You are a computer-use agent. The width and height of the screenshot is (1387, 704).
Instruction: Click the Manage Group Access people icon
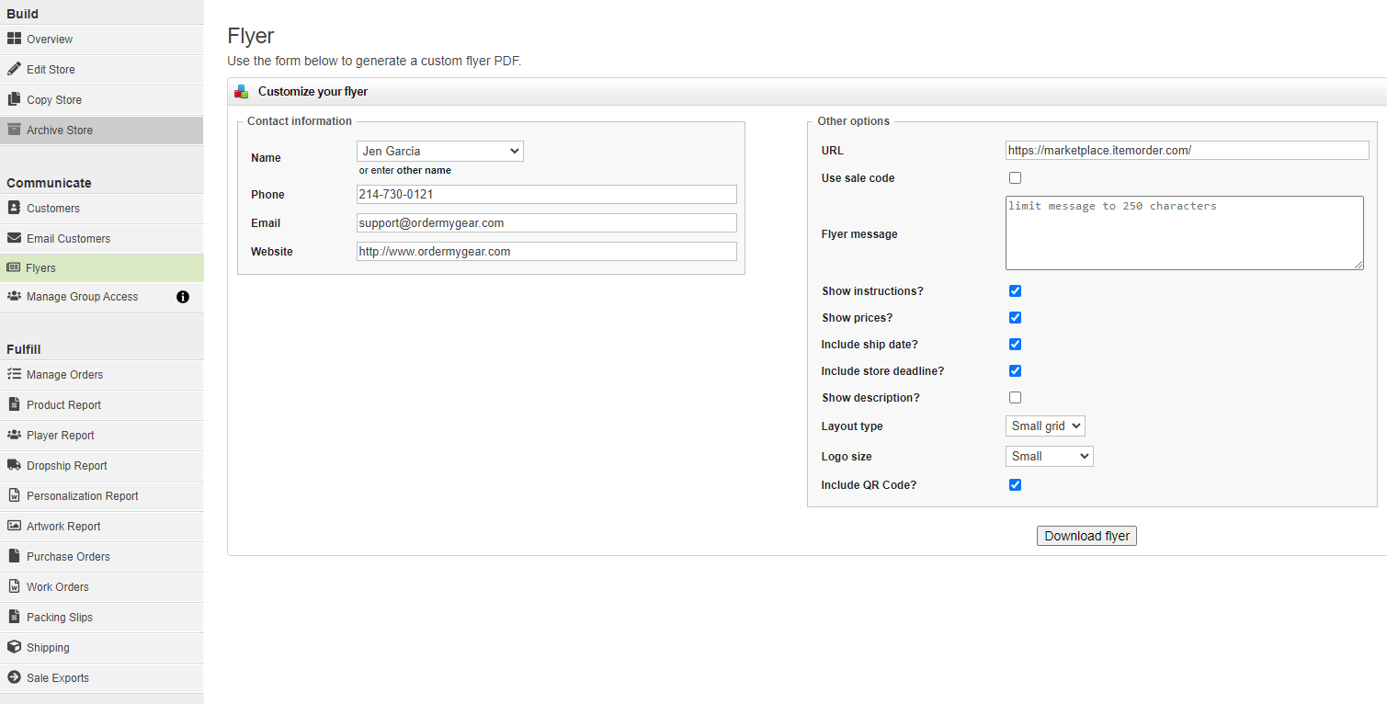click(14, 296)
